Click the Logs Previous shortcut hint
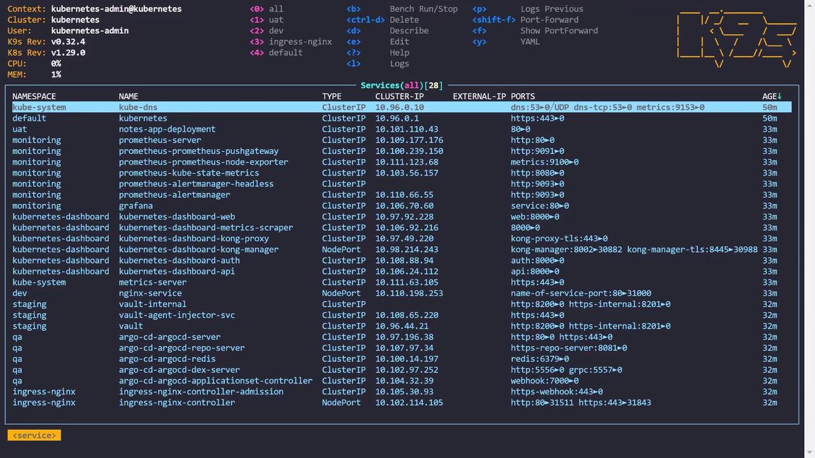 [551, 9]
